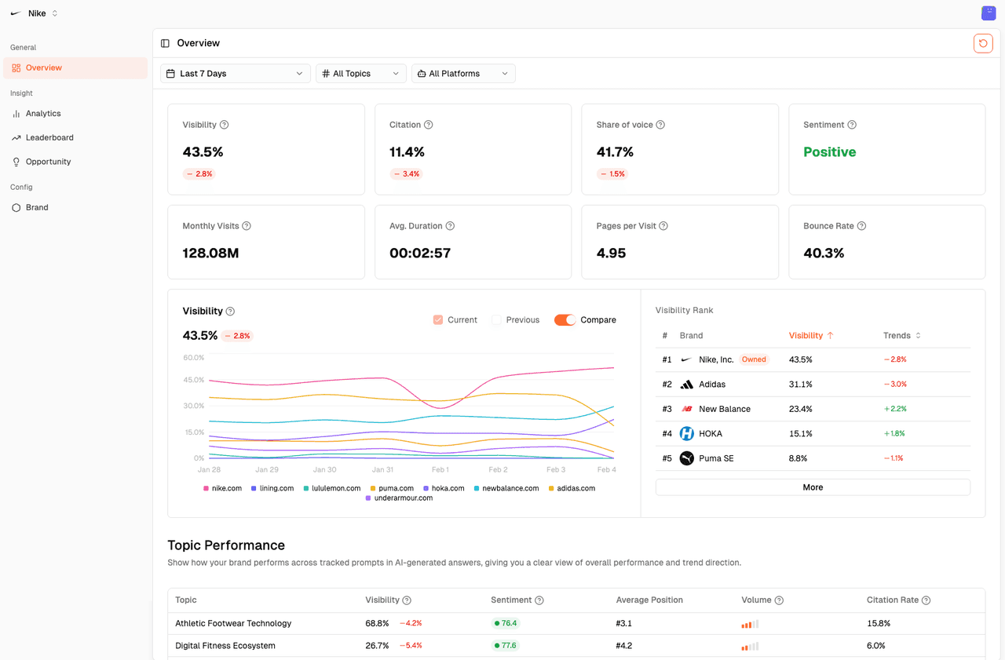
Task: Click the purple user avatar icon
Action: coord(989,13)
